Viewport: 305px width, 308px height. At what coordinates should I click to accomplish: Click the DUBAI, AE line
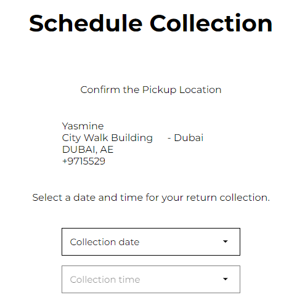87,150
